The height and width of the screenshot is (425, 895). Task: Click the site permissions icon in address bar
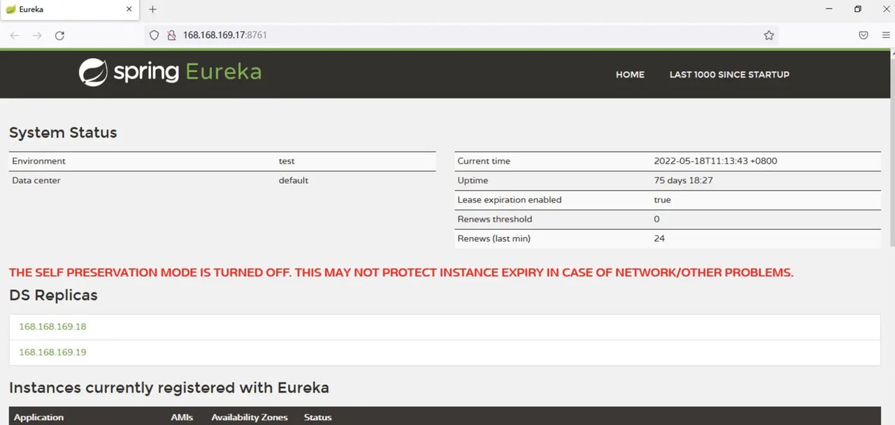click(171, 35)
